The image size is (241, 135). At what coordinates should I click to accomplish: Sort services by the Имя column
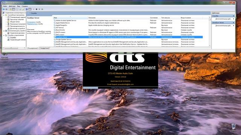click(70, 18)
